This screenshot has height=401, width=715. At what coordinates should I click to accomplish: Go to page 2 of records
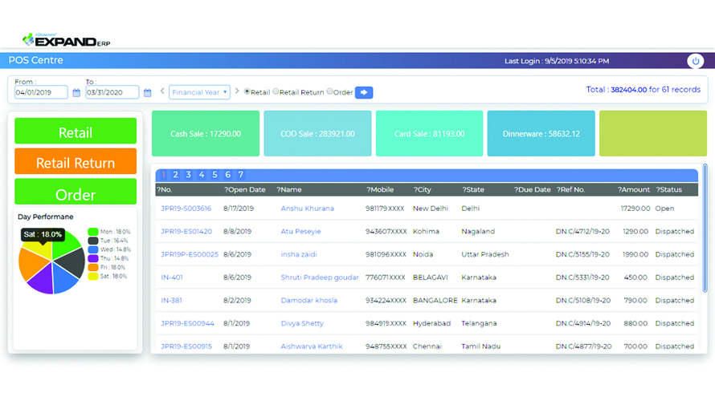(176, 175)
